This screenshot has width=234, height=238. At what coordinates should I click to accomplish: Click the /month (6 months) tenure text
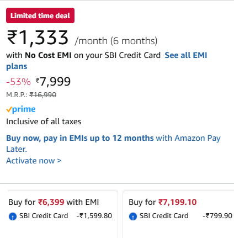(116, 41)
